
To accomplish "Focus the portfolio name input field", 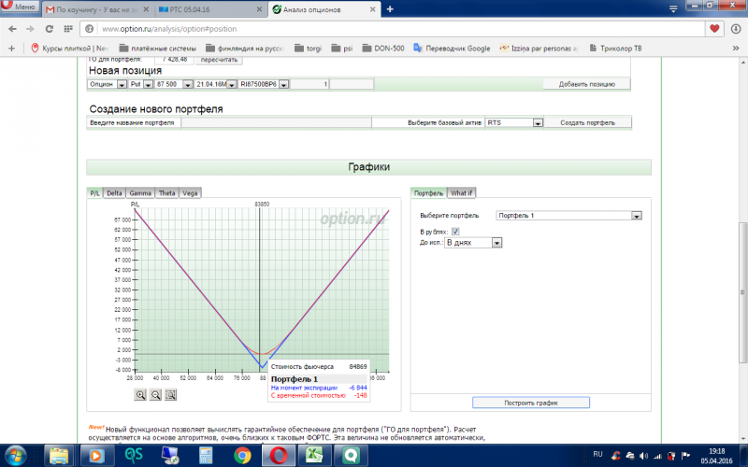I will (x=276, y=123).
